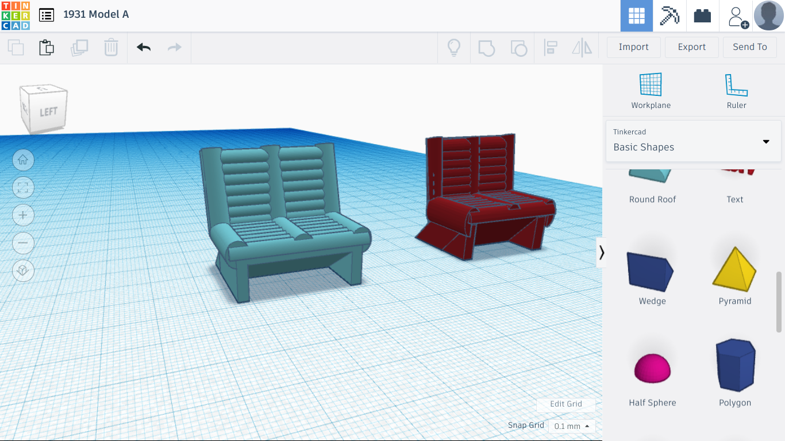
Task: Open the Snap Grid 0.1 mm dropdown
Action: coord(572,426)
